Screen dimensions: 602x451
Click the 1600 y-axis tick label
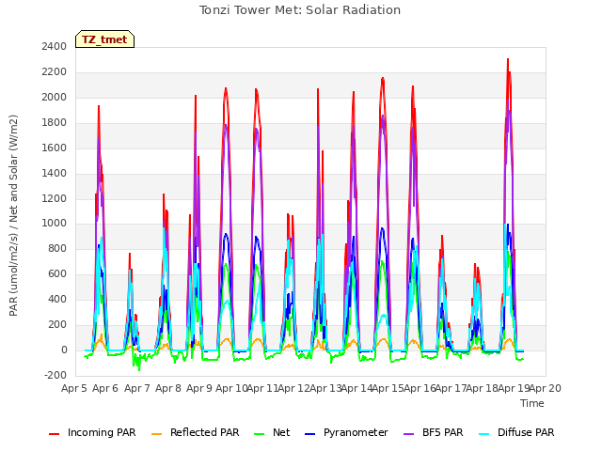55,148
